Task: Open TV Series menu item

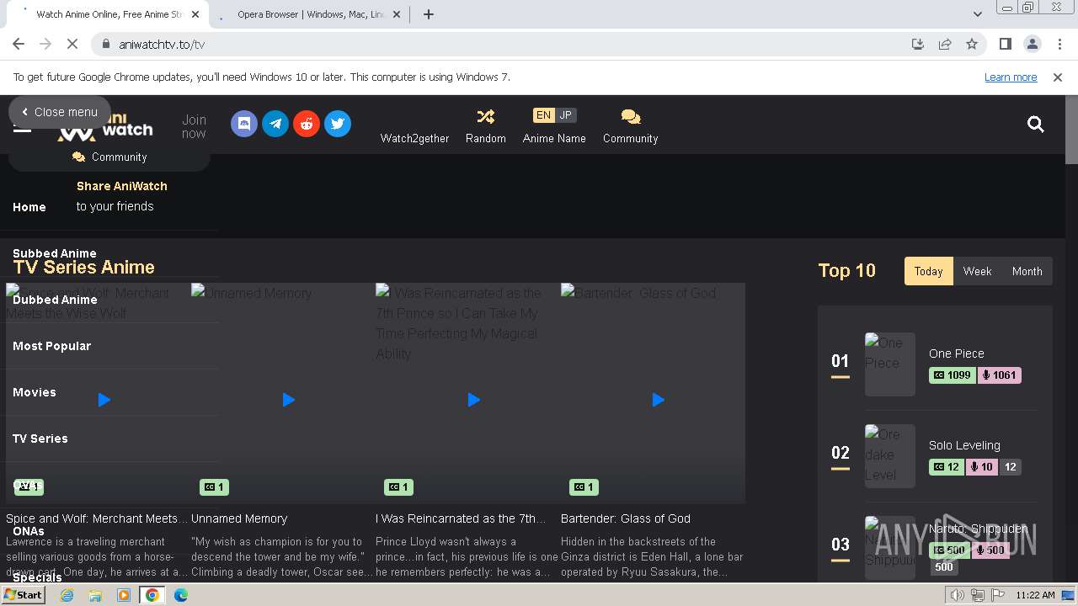Action: click(40, 439)
